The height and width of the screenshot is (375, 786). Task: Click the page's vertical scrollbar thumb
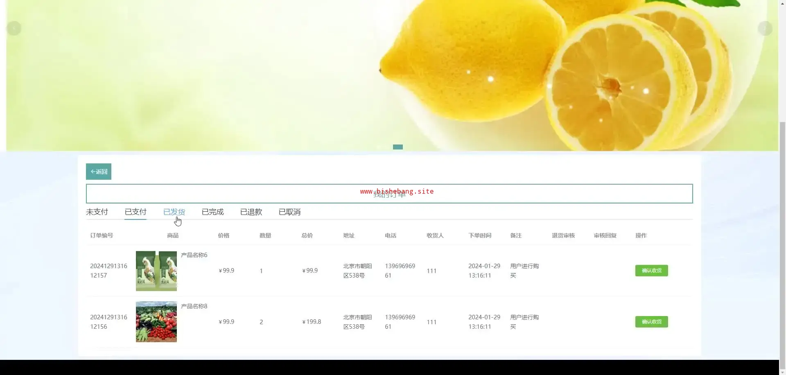point(782,246)
